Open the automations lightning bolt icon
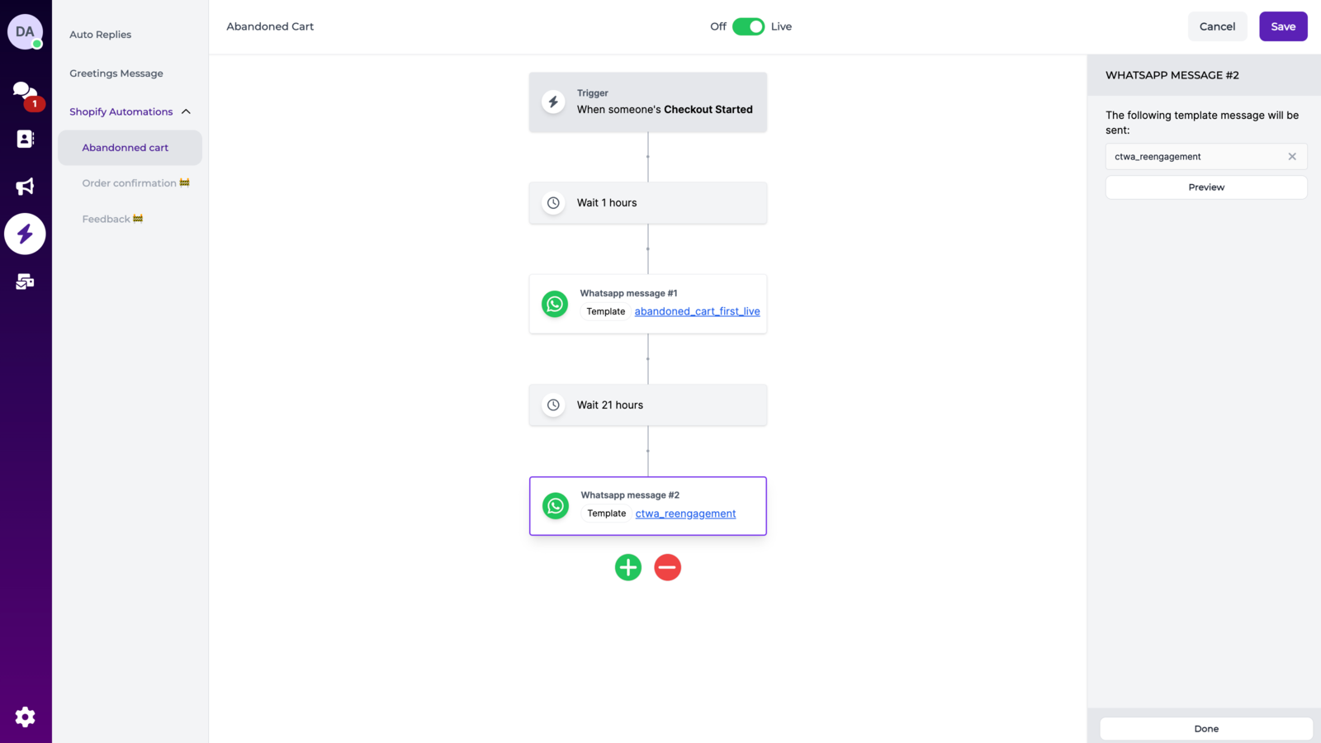Screen dimensions: 1321x743 click(25, 234)
